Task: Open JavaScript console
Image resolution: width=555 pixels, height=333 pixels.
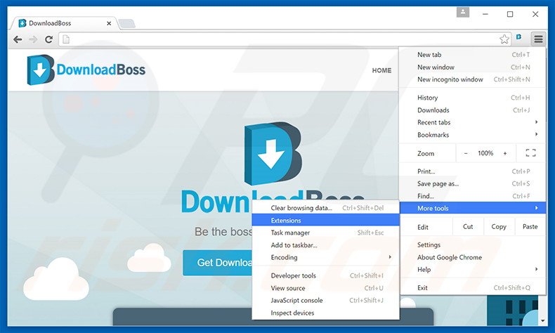Action: click(x=326, y=301)
